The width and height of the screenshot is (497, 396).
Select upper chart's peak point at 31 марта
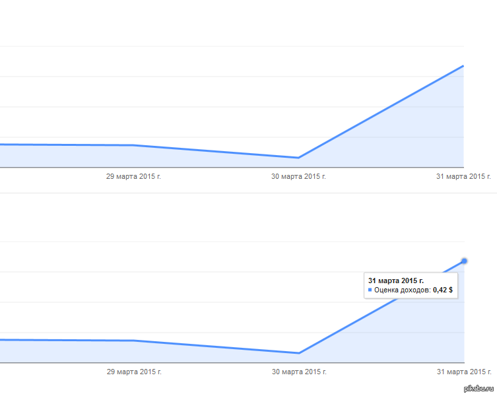coord(463,66)
